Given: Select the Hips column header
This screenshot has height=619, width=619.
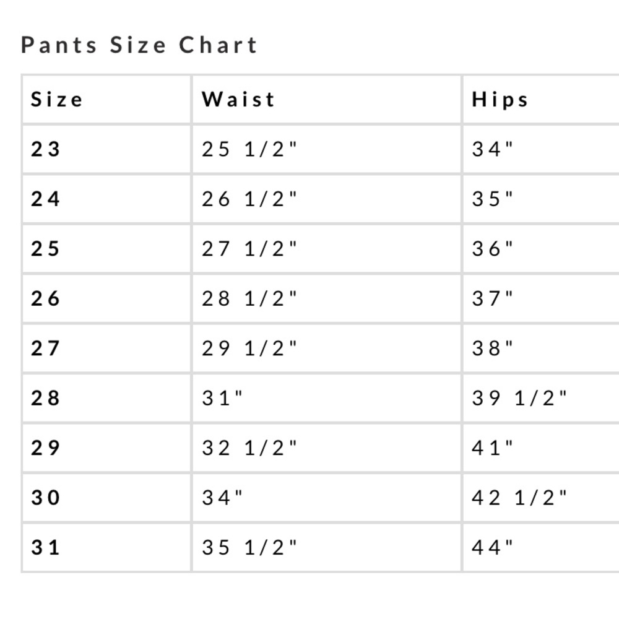Looking at the screenshot, I should [x=500, y=100].
